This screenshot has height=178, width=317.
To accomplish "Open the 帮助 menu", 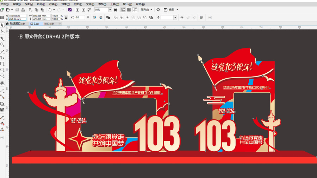I will (x=140, y=4).
